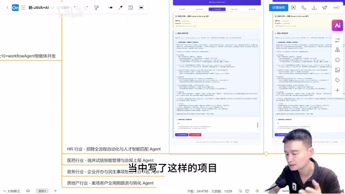The image size is (345, 194).
Task: Click the red button in center thumbnail
Action: point(195,135)
